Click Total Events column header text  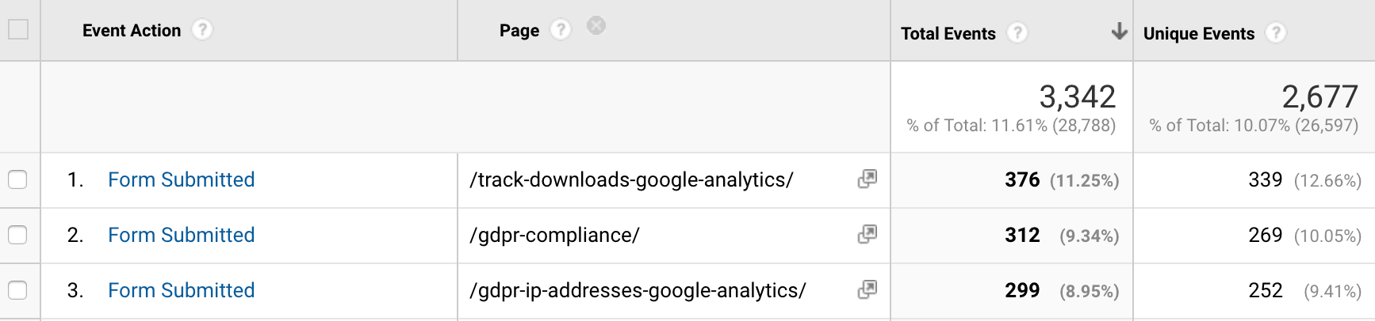[948, 33]
